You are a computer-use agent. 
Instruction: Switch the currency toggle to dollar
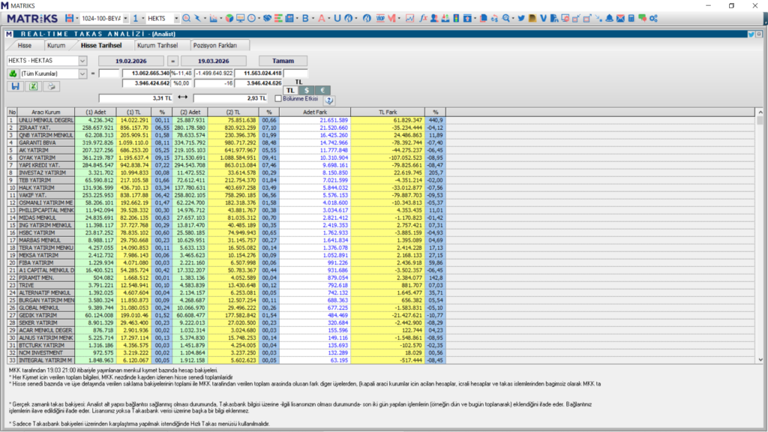point(307,91)
